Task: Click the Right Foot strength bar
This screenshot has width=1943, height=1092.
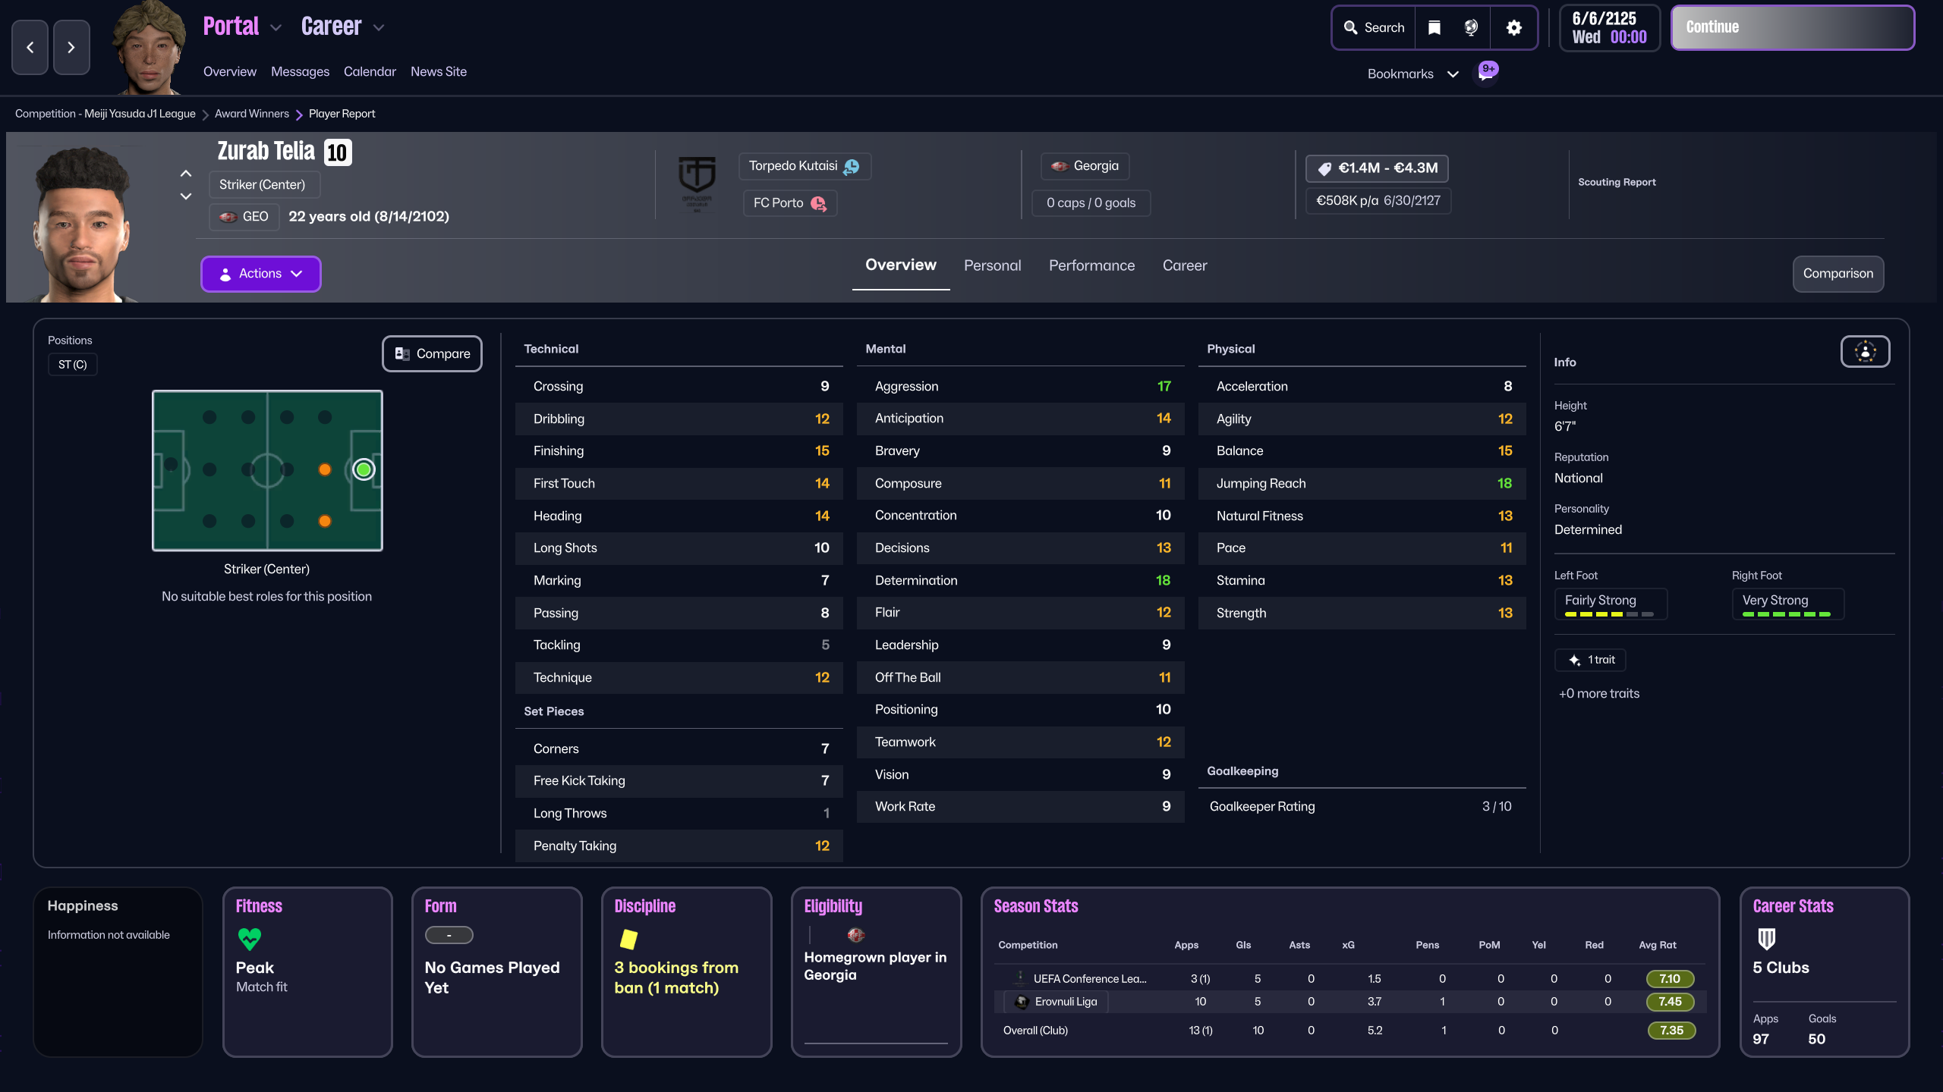Action: tap(1787, 613)
